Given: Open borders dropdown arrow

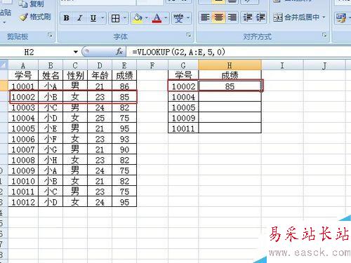Looking at the screenshot, I should 125,18.
